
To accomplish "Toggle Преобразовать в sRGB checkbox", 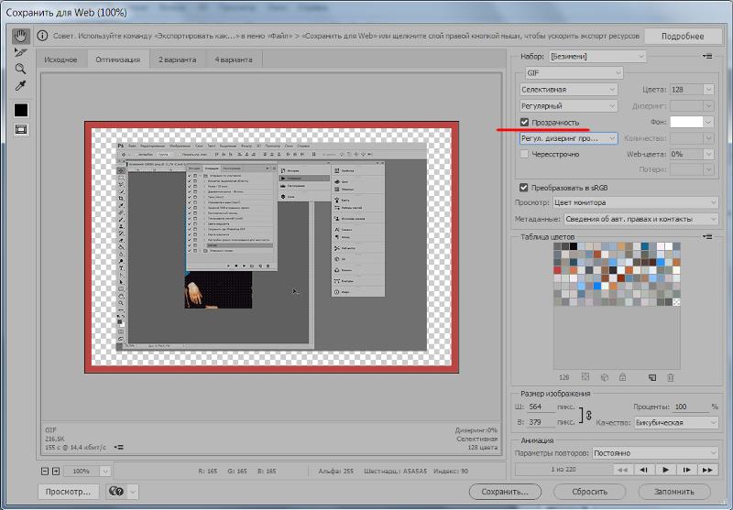I will pos(524,187).
